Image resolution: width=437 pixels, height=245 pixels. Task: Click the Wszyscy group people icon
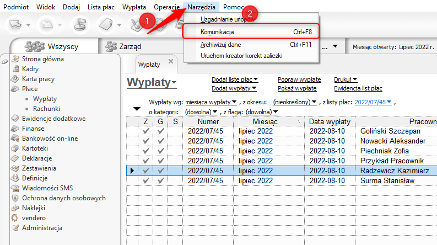click(x=35, y=46)
